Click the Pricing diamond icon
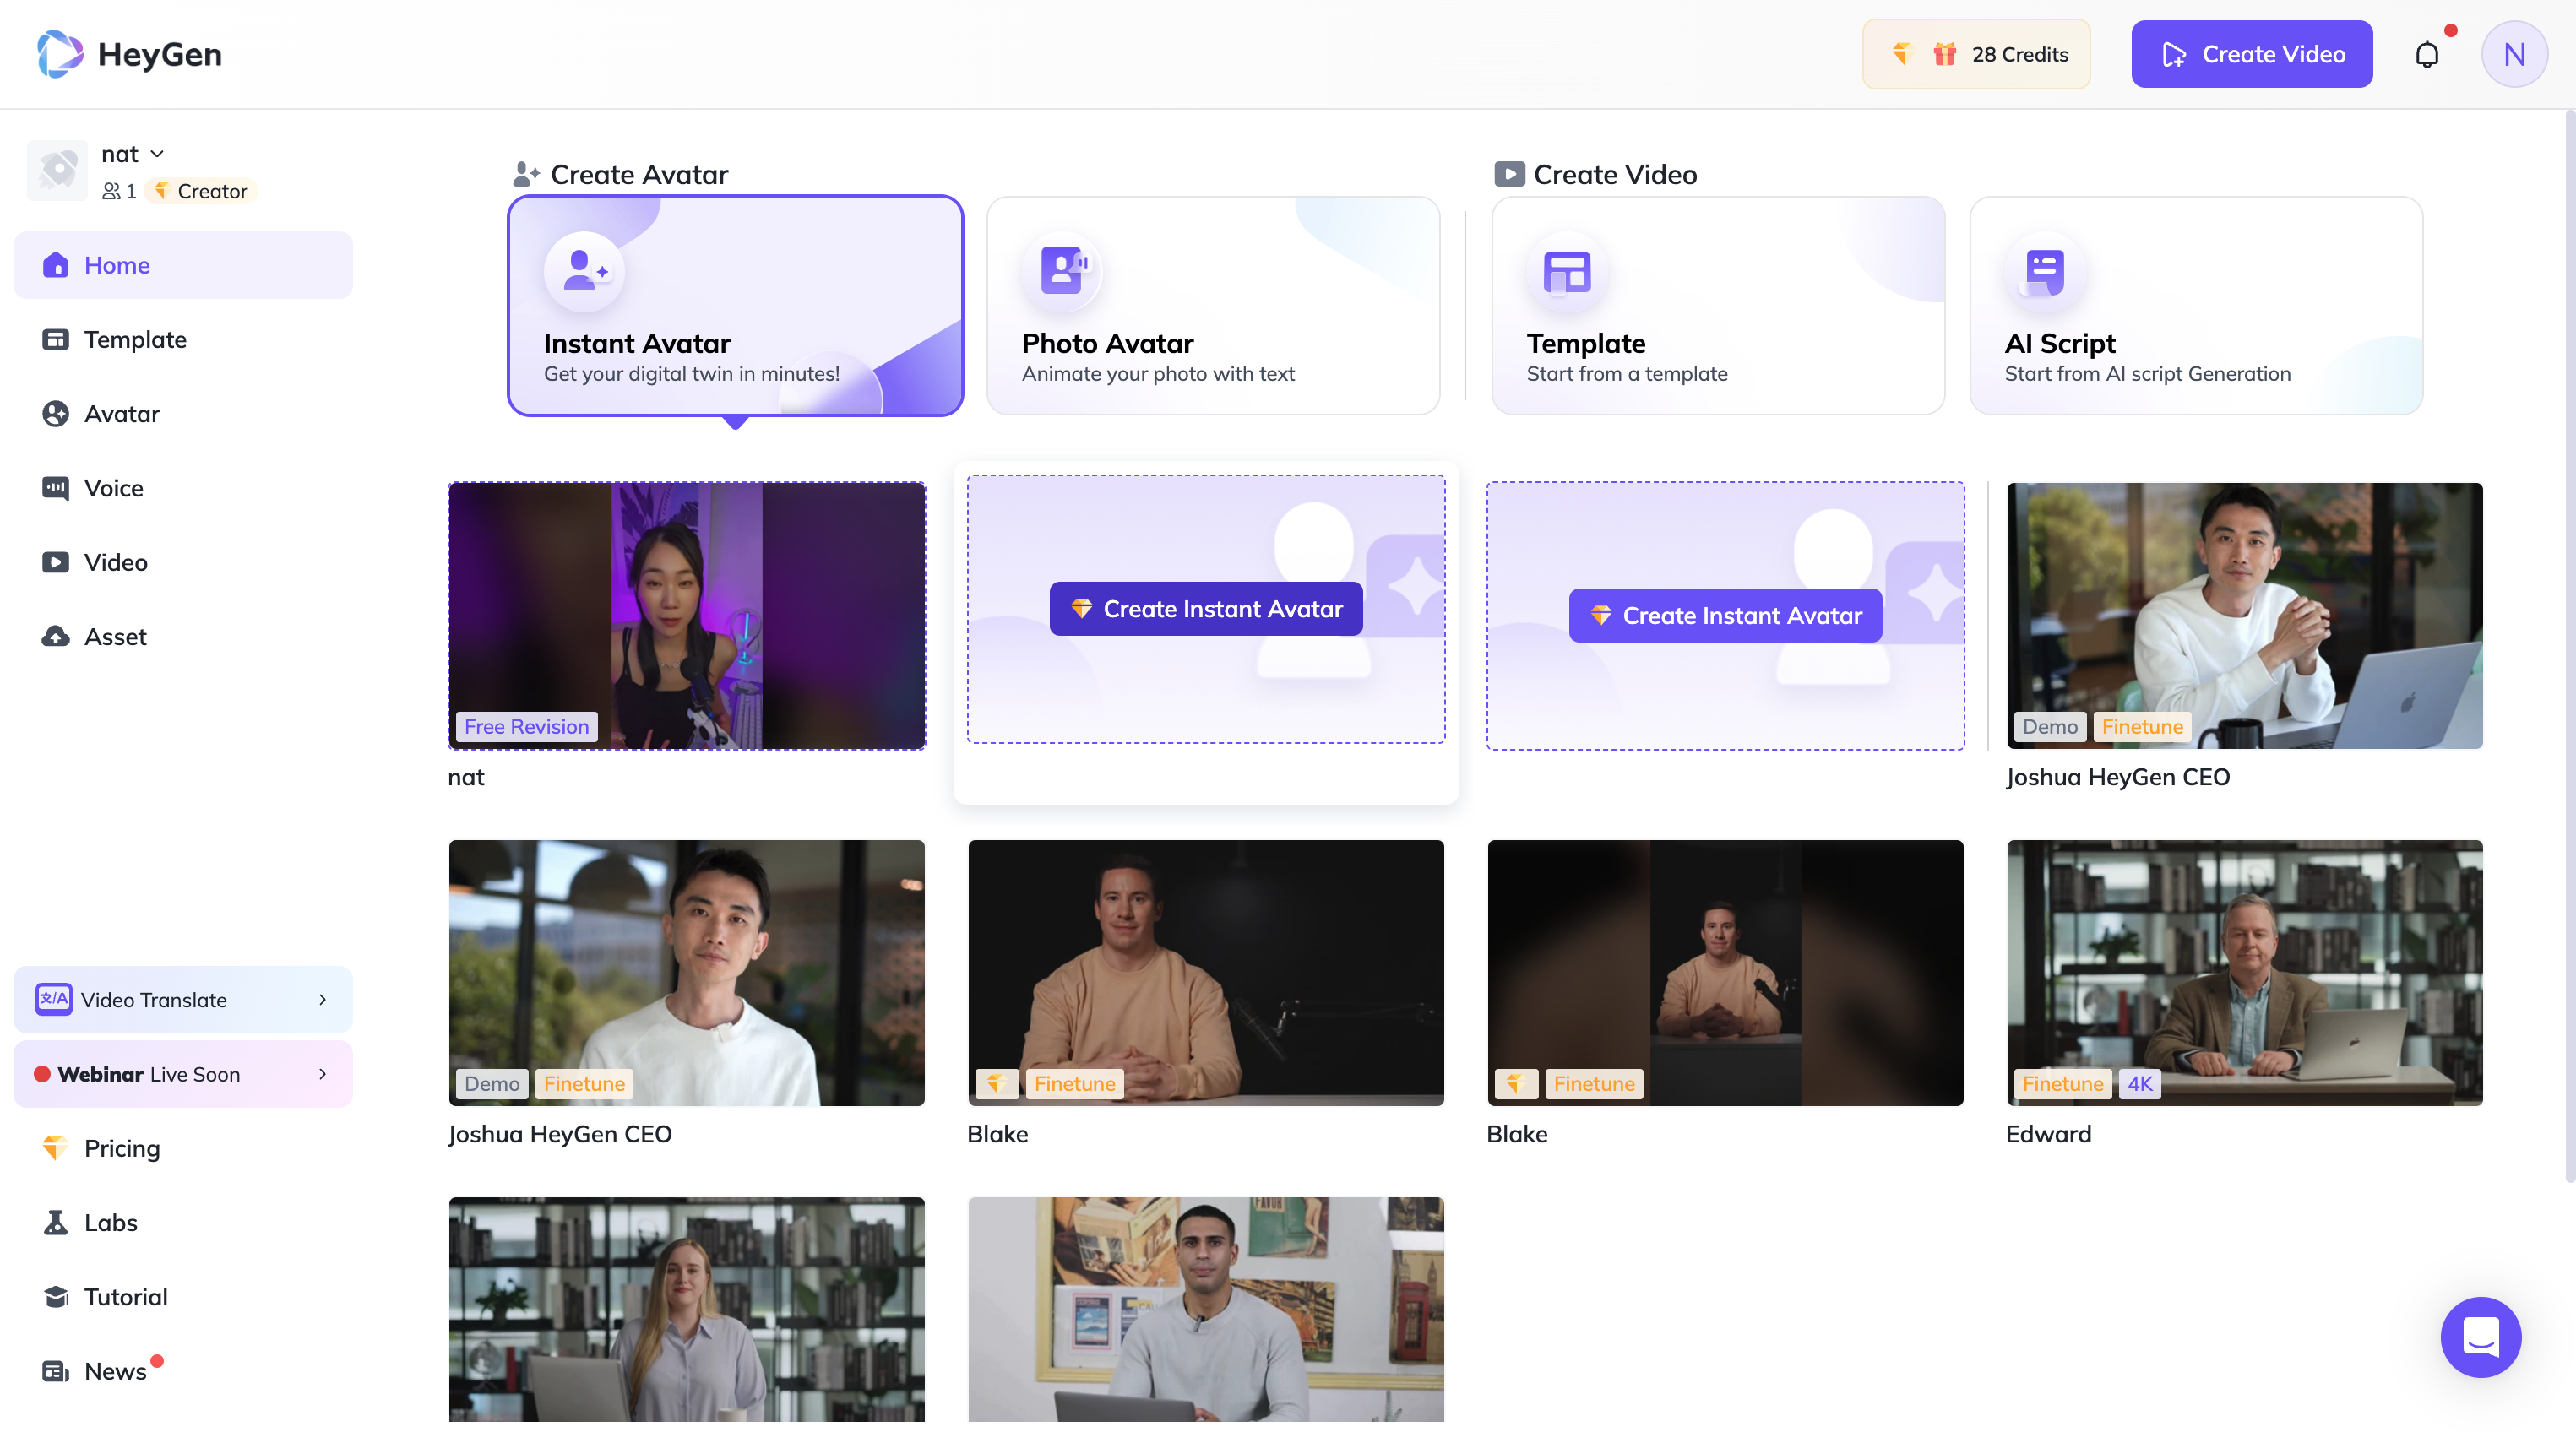The image size is (2576, 1432). coord(55,1148)
